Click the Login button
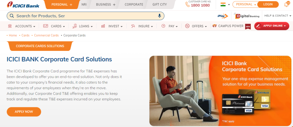This screenshot has height=127, width=293. (x=268, y=4)
